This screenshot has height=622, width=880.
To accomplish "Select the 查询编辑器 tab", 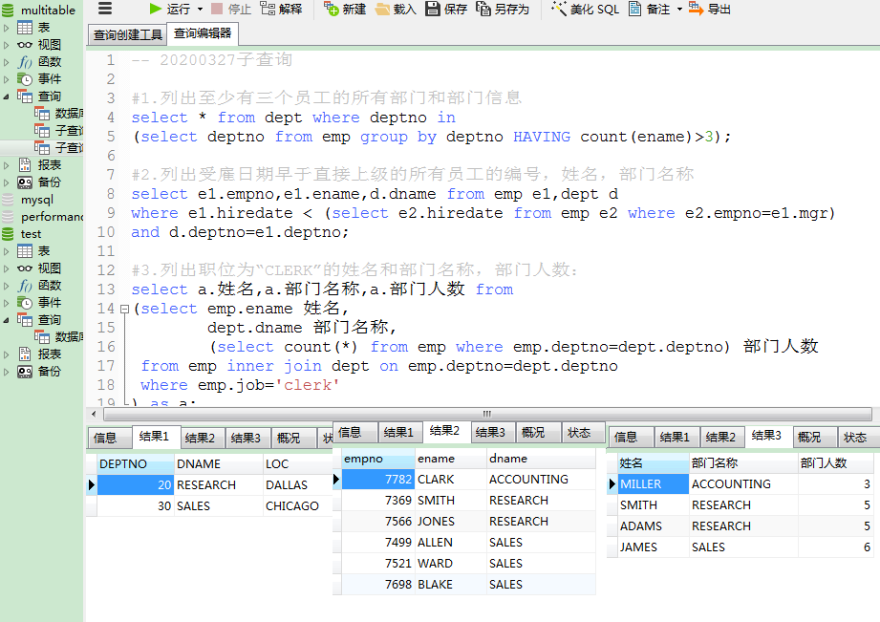I will tap(203, 34).
